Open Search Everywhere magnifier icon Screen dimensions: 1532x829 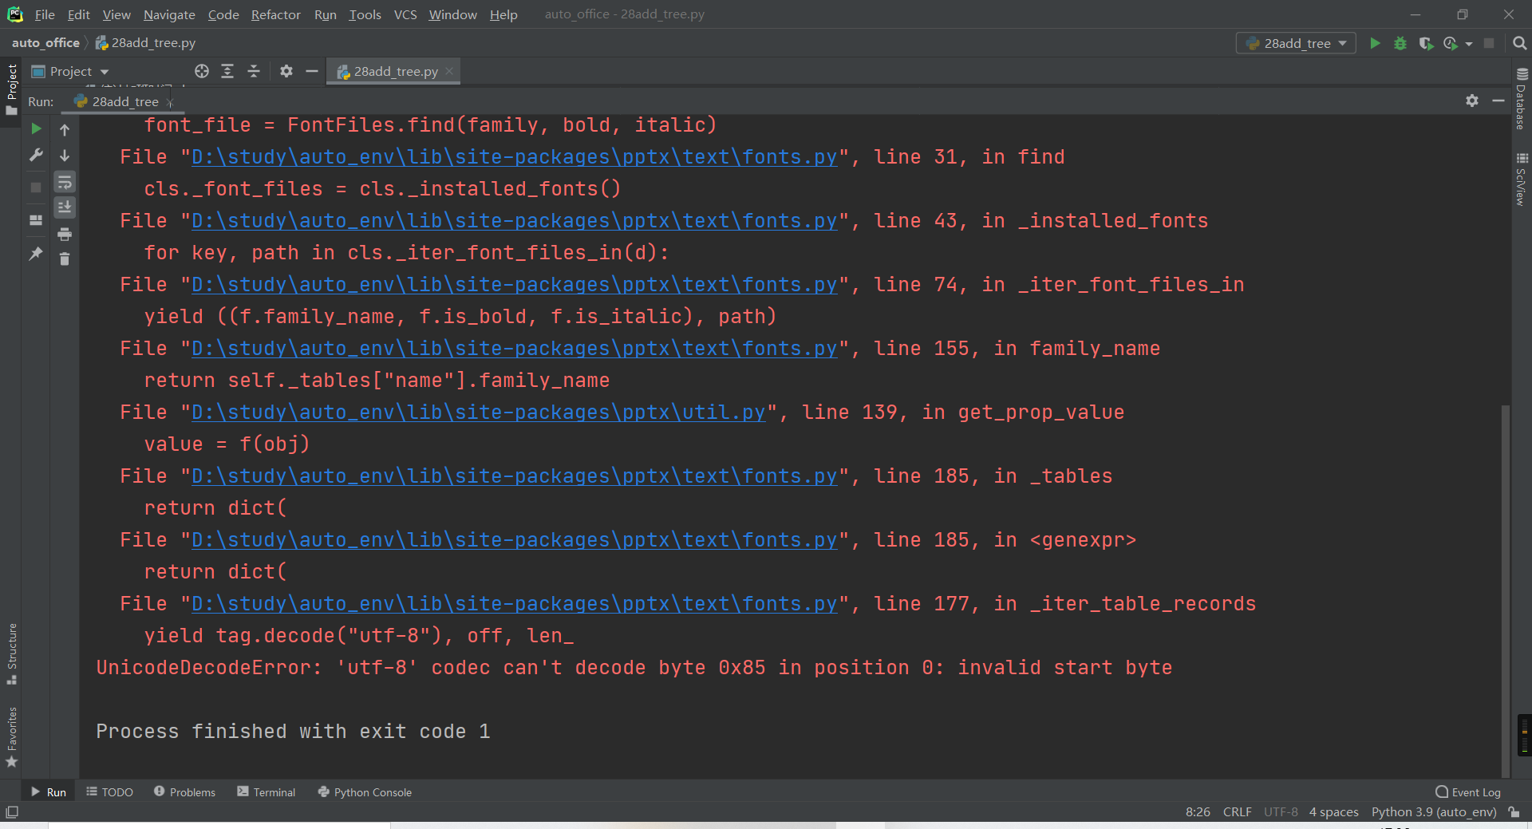pyautogui.click(x=1519, y=43)
